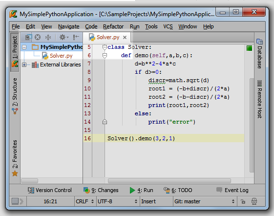Select Solver.py in the project tree
Image resolution: width=274 pixels, height=216 pixels.
tap(61, 56)
